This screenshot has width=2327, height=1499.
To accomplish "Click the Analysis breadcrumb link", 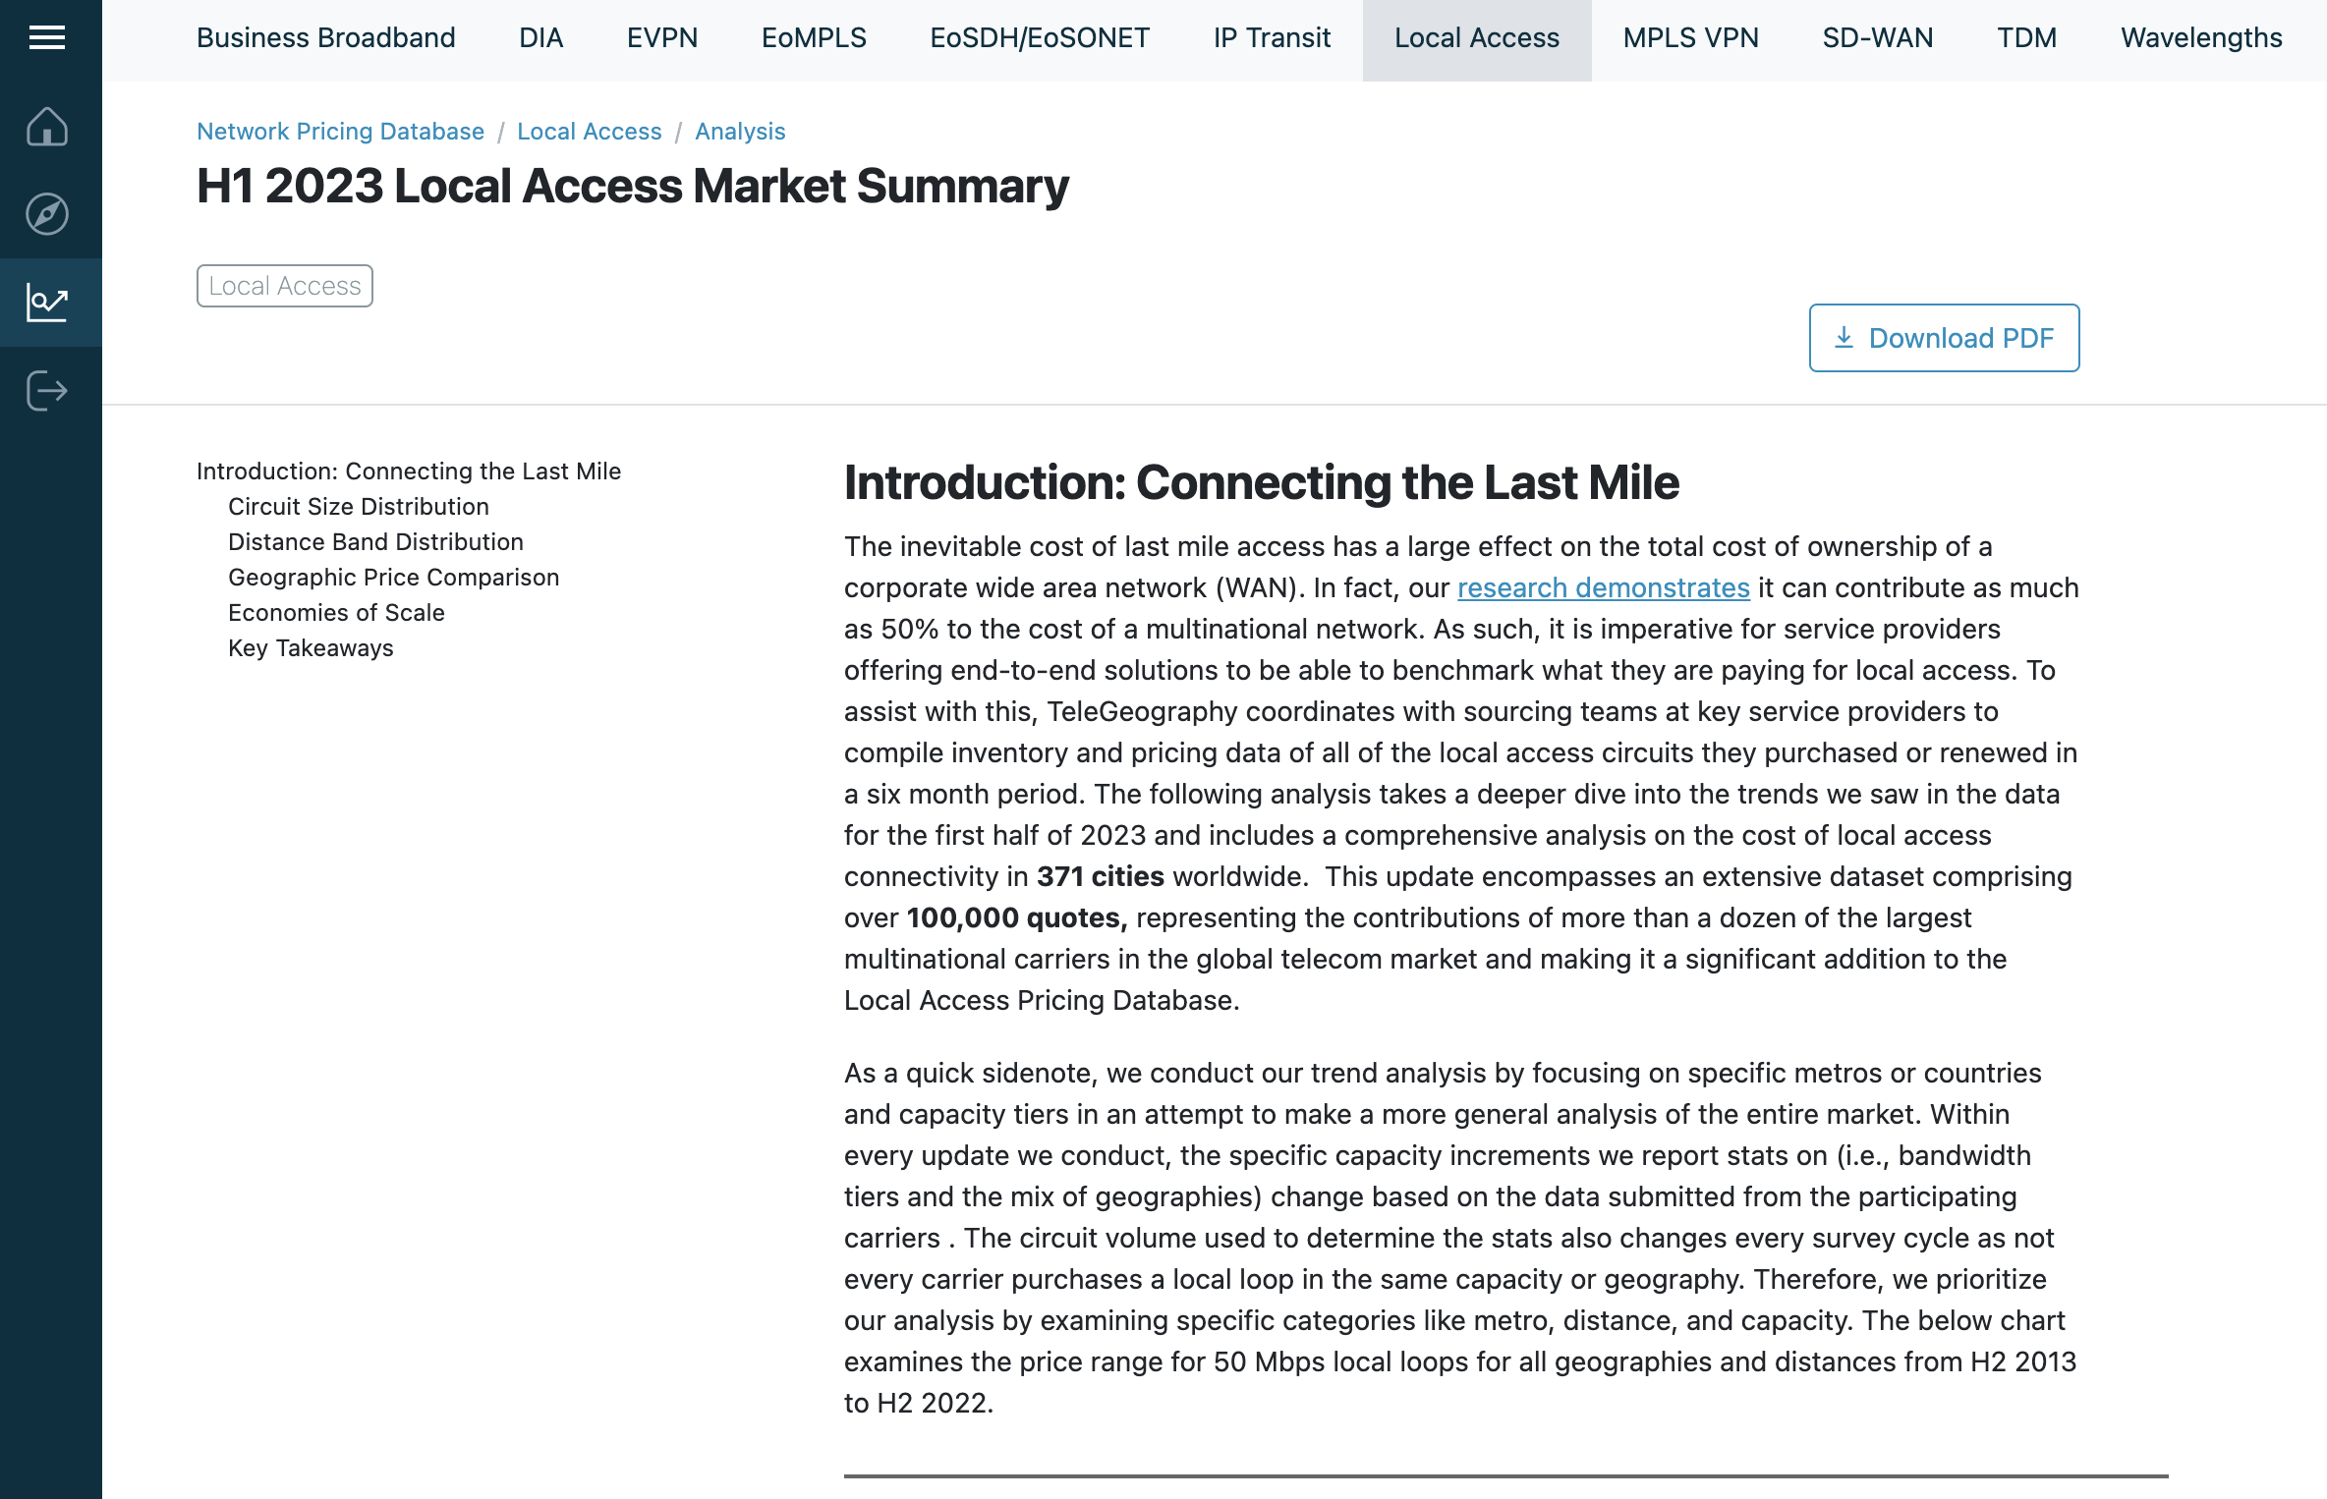I will (740, 132).
